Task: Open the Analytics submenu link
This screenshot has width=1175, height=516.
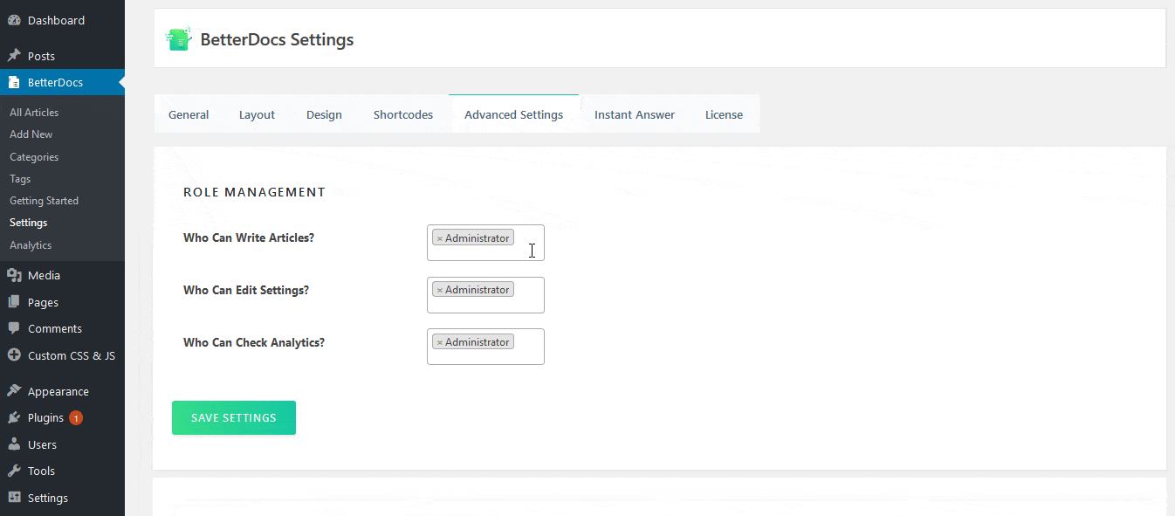Action: pyautogui.click(x=31, y=245)
